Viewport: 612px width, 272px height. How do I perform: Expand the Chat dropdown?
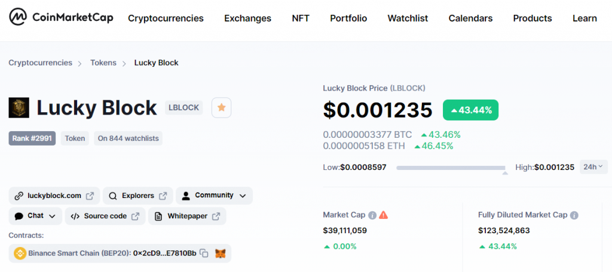[35, 217]
